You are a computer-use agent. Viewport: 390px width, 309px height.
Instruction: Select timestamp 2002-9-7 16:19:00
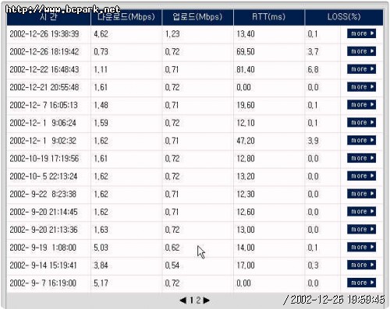pyautogui.click(x=43, y=283)
